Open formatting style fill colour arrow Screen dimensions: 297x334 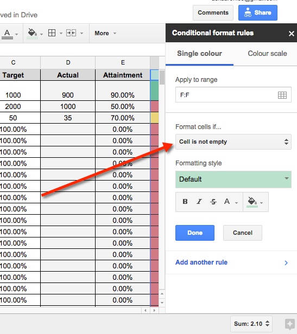[262, 203]
